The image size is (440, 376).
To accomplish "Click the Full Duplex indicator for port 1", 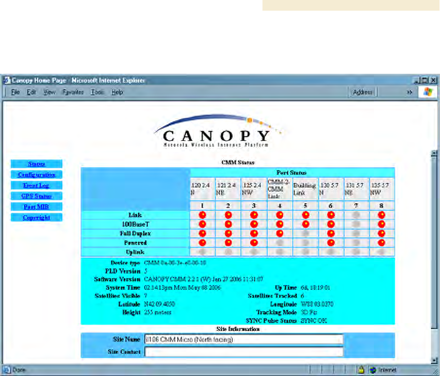I will (x=202, y=234).
